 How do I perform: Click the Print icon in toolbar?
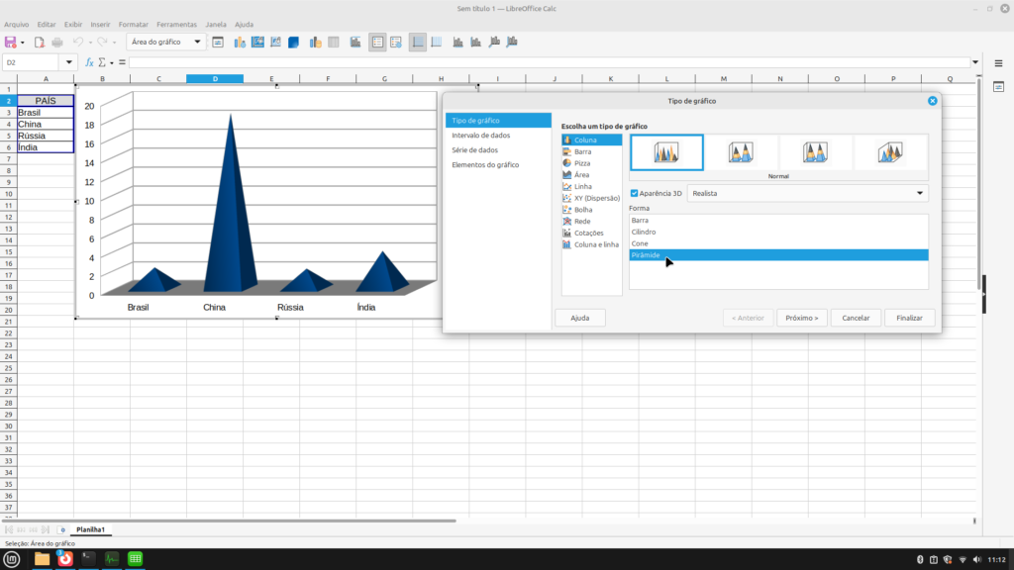[x=56, y=43]
